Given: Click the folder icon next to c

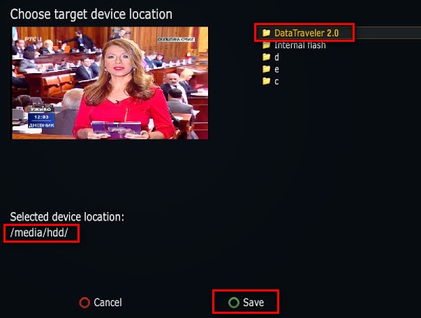Looking at the screenshot, I should pyautogui.click(x=266, y=81).
